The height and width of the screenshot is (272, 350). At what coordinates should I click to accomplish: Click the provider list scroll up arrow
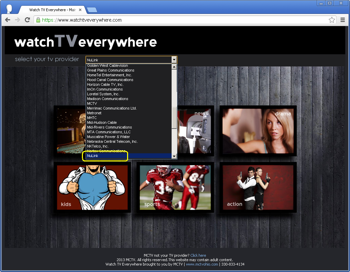(x=174, y=66)
